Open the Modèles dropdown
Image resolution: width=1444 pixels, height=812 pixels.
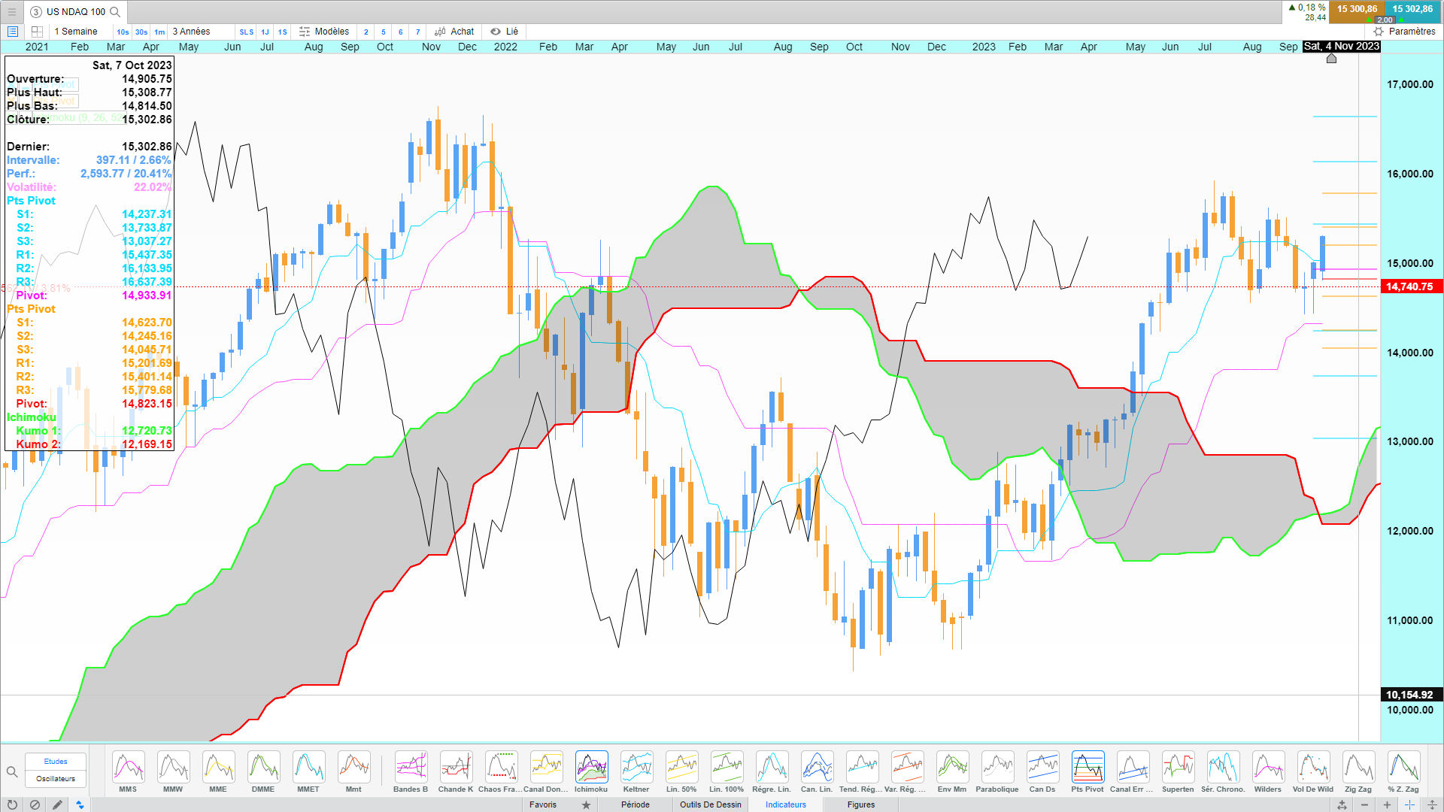(324, 32)
